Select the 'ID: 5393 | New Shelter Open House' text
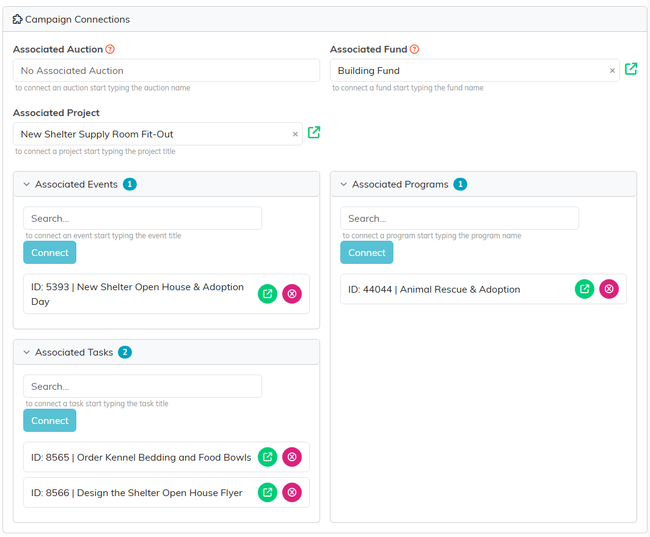650x537 pixels. [137, 294]
